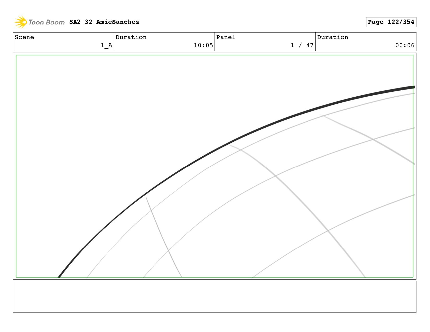Click the empty notes box below the panel
430x332 pixels.
[214, 297]
